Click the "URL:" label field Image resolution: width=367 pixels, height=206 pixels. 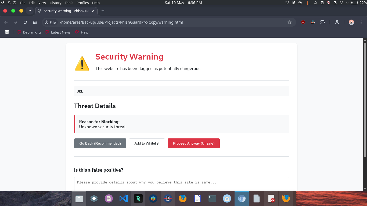pyautogui.click(x=182, y=91)
